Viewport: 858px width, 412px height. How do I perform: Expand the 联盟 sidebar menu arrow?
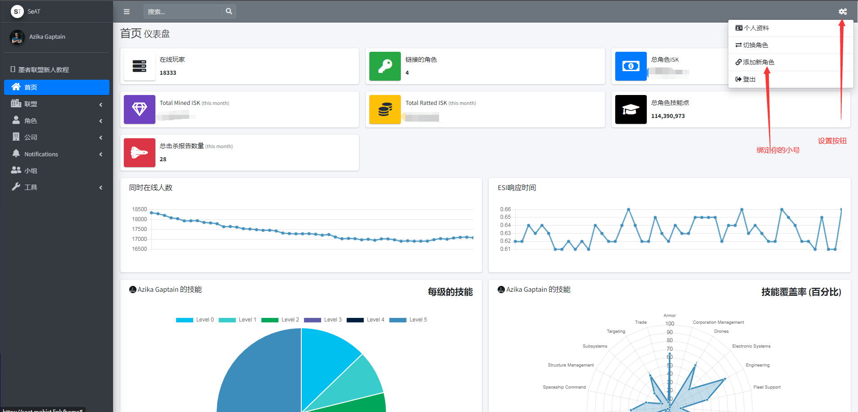coord(101,104)
